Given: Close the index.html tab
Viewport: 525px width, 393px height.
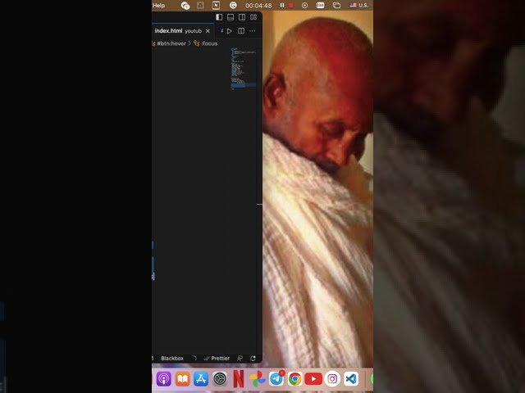Looking at the screenshot, I should pyautogui.click(x=208, y=31).
